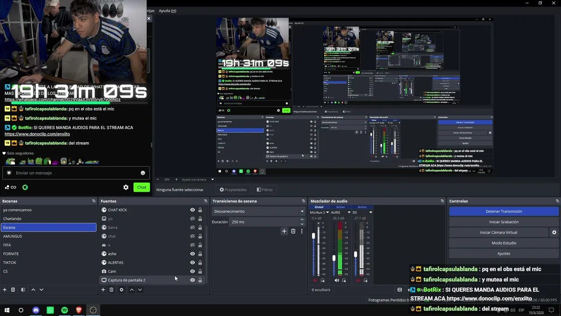Expand the Mic/Aux 2 channel dropdown

tap(327, 212)
